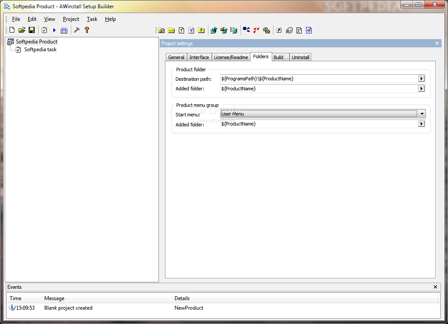Expand the Start menu dropdown
Screen dimensions: 448x324
tap(422, 114)
